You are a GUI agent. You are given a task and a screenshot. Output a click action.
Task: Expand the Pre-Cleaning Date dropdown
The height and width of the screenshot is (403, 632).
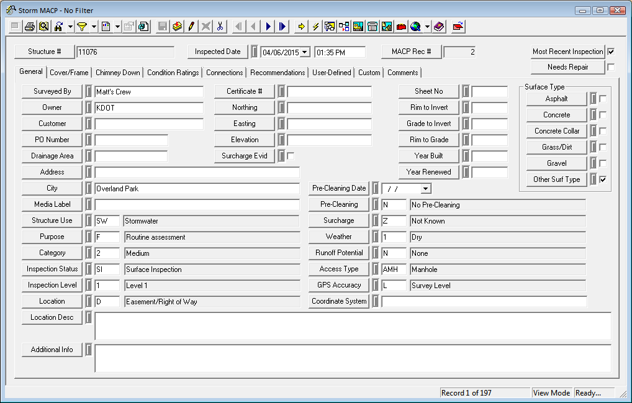pyautogui.click(x=425, y=188)
